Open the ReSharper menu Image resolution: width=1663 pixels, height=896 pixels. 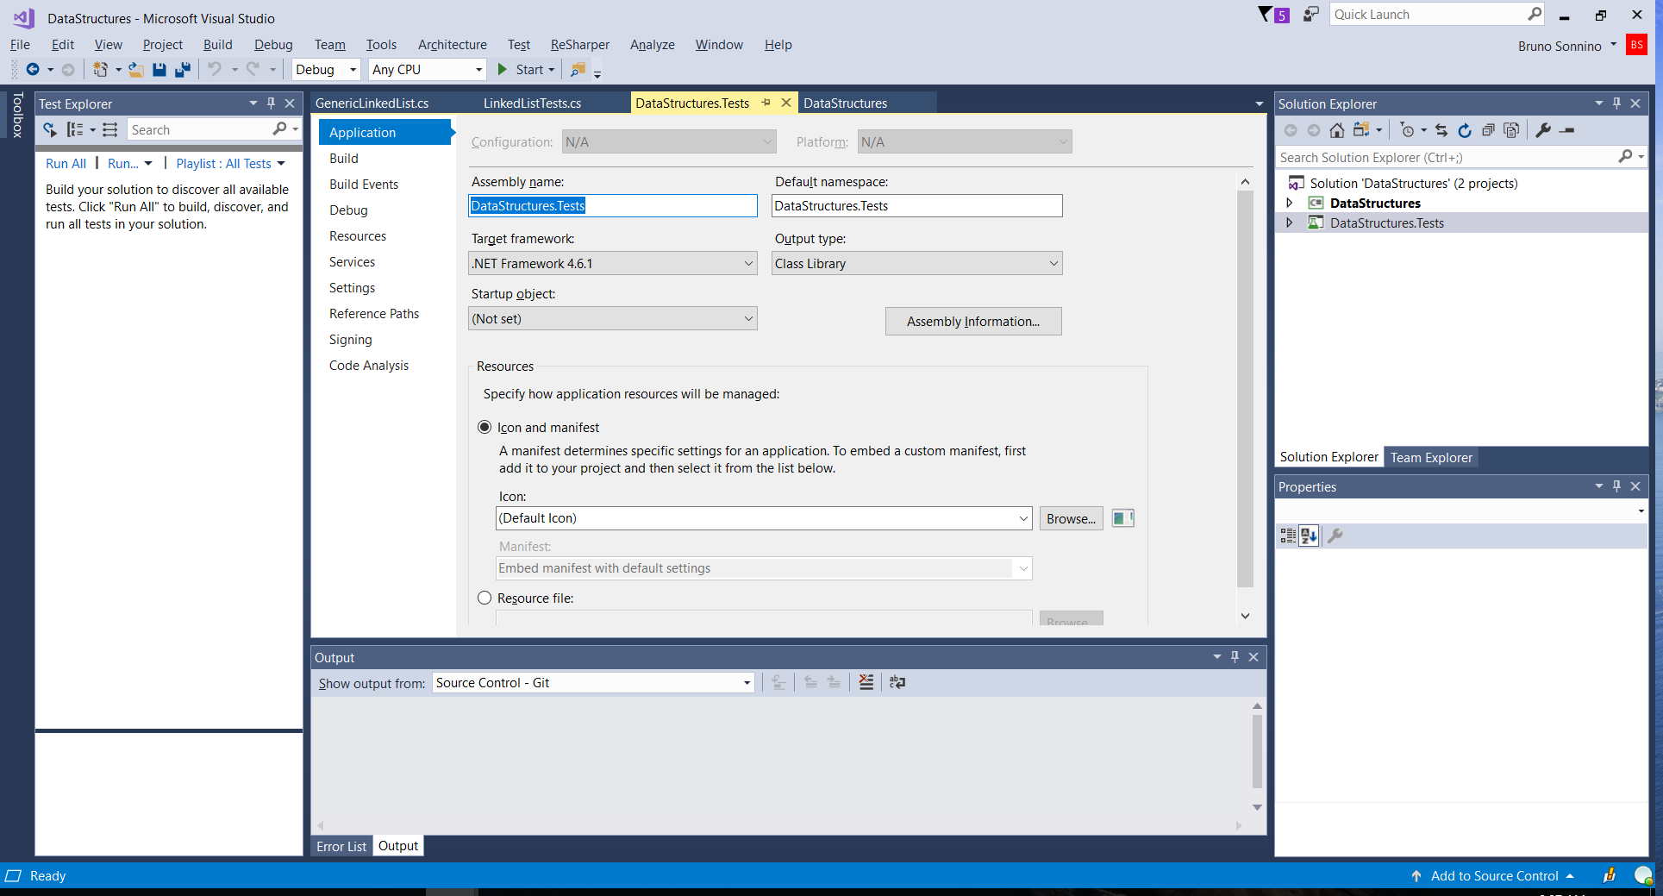pos(579,44)
